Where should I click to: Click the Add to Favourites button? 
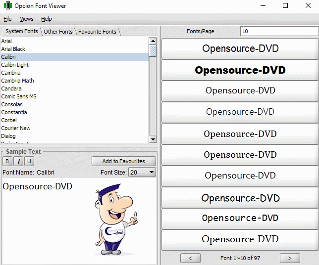pos(123,161)
